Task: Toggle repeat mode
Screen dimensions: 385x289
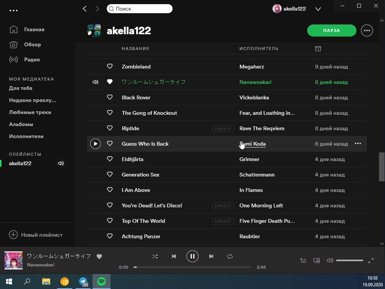Action: tap(230, 256)
